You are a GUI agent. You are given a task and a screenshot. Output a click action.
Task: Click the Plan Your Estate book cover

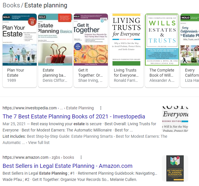click(x=20, y=39)
